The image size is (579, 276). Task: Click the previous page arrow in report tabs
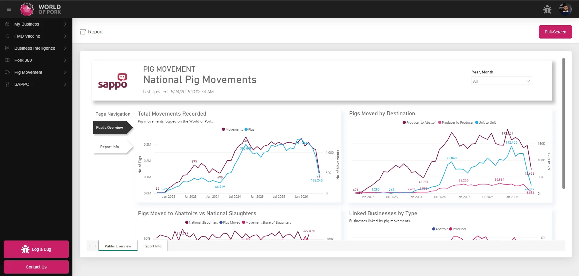(89, 246)
